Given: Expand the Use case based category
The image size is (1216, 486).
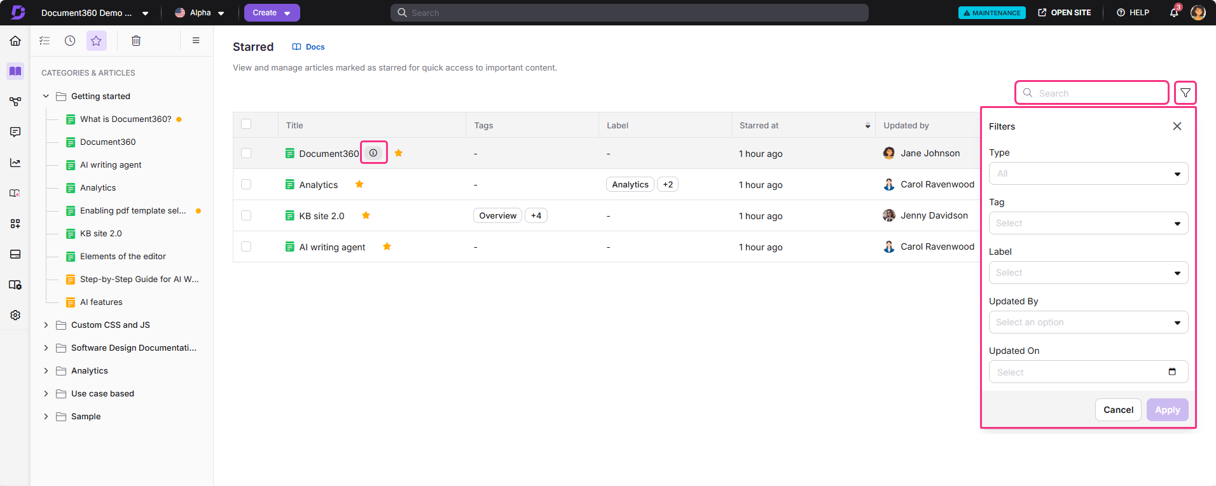Looking at the screenshot, I should tap(46, 393).
